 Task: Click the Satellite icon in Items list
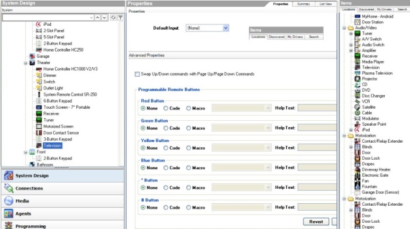(358, 107)
